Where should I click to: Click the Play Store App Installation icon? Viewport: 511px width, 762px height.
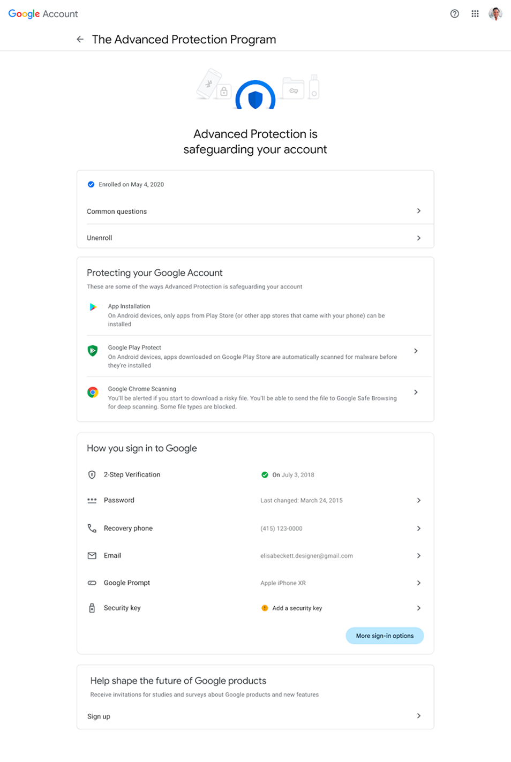(x=93, y=306)
